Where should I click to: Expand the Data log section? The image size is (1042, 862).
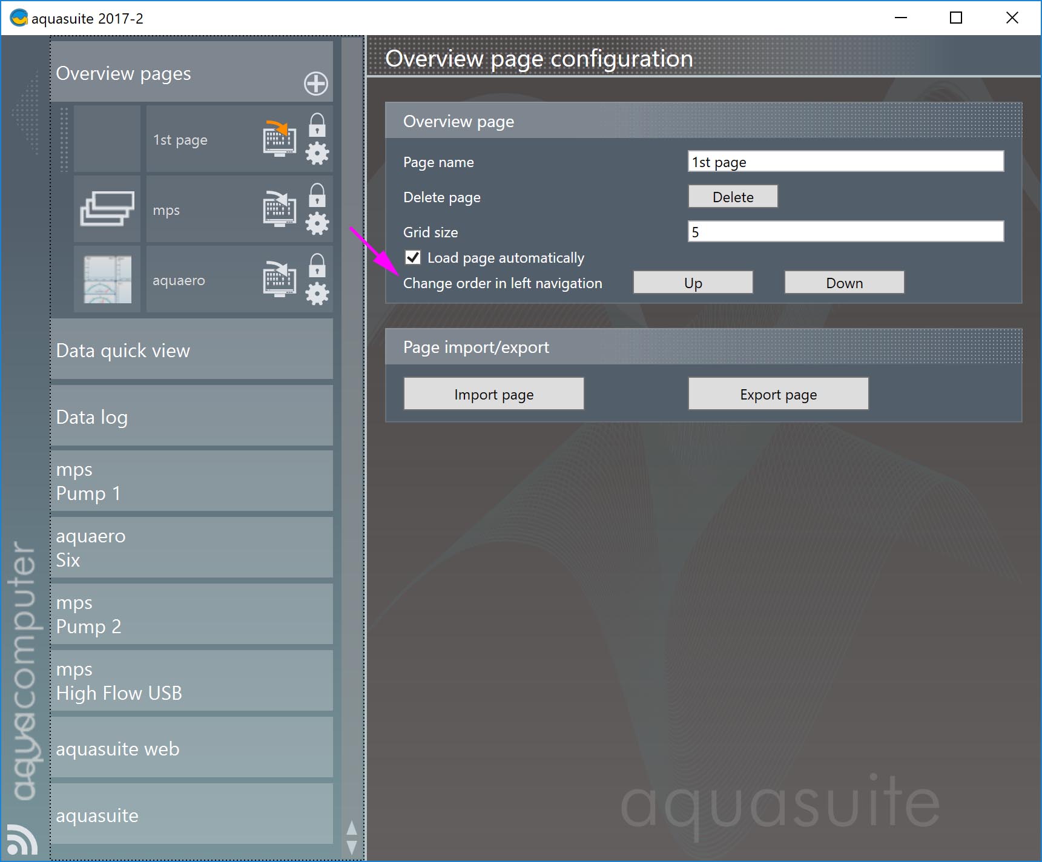(x=192, y=416)
